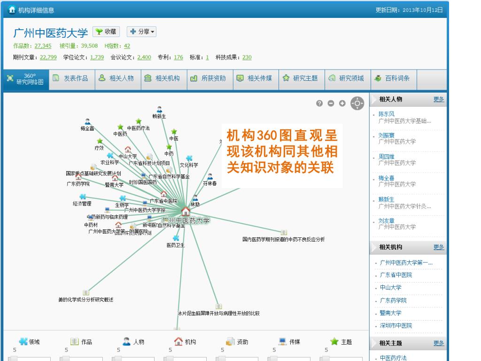Open 深圳市中医院 in related institutions list

[396, 326]
